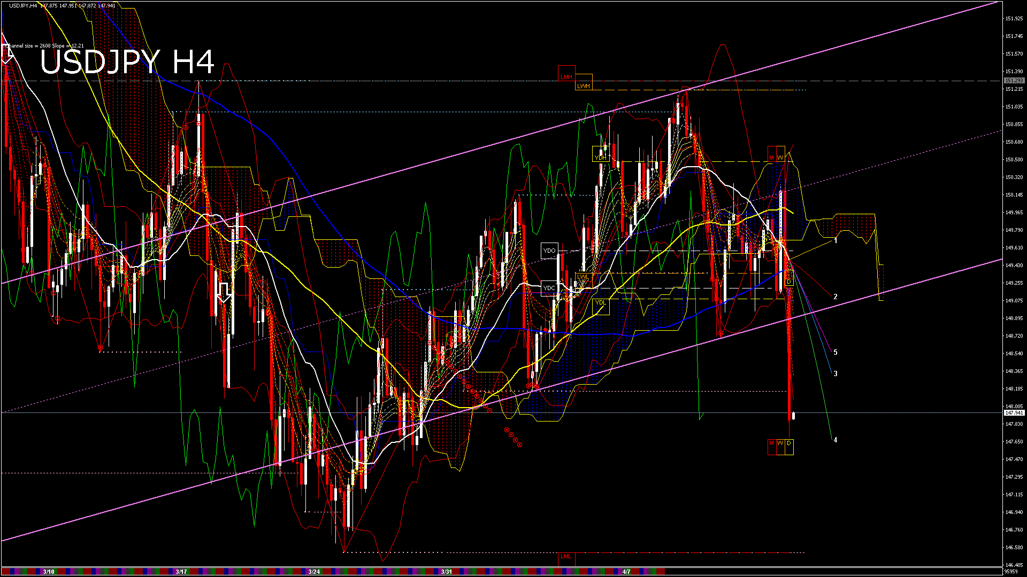Click the 147.115 price axis label

1014,495
